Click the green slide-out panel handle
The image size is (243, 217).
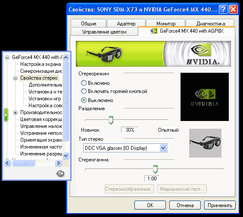coord(6,115)
